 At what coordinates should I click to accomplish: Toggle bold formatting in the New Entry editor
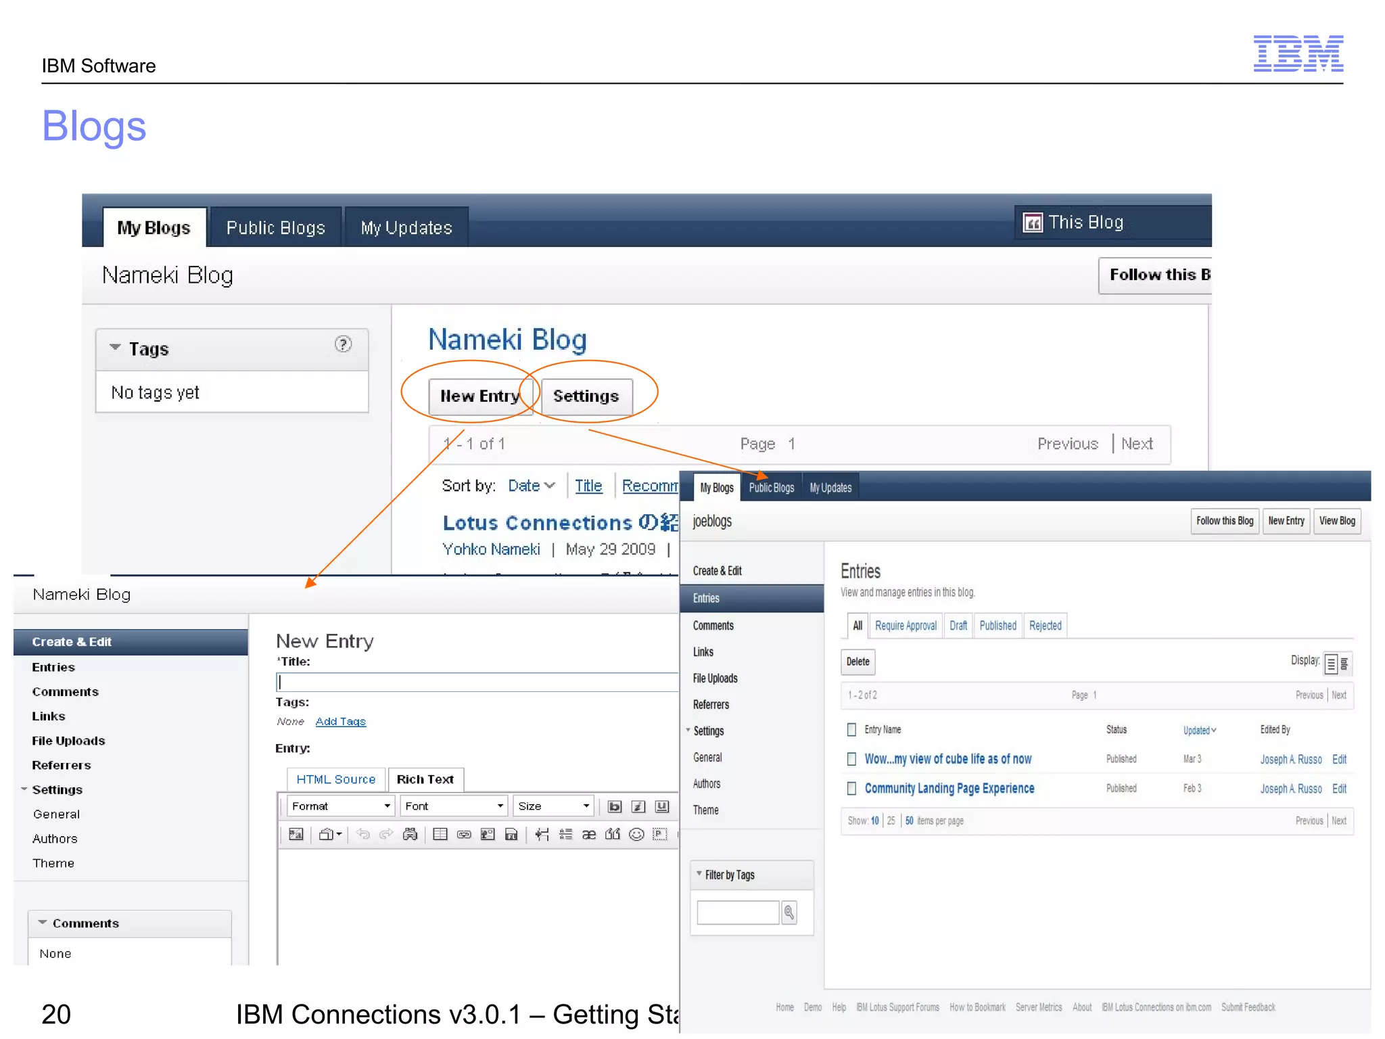point(614,806)
